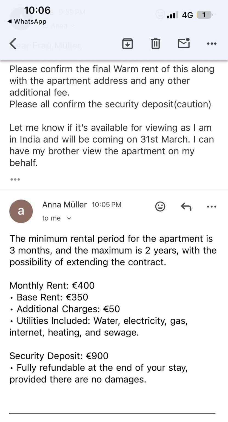Archive this email conversation
This screenshot has height=422, width=228.
[127, 43]
